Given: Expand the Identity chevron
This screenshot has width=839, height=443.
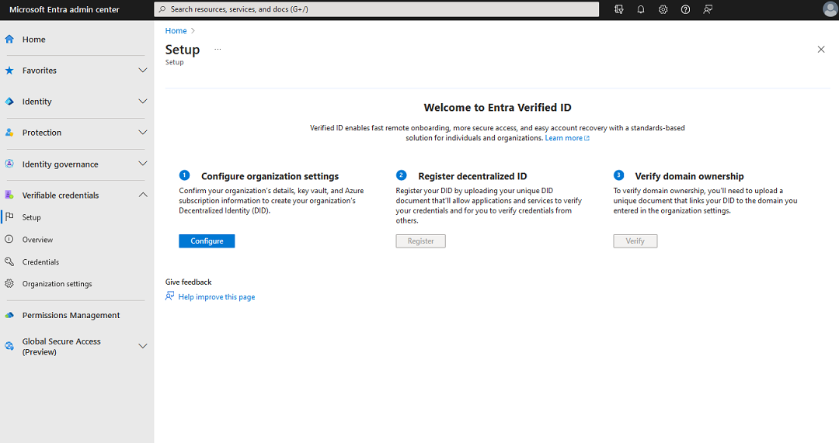Looking at the screenshot, I should point(143,101).
